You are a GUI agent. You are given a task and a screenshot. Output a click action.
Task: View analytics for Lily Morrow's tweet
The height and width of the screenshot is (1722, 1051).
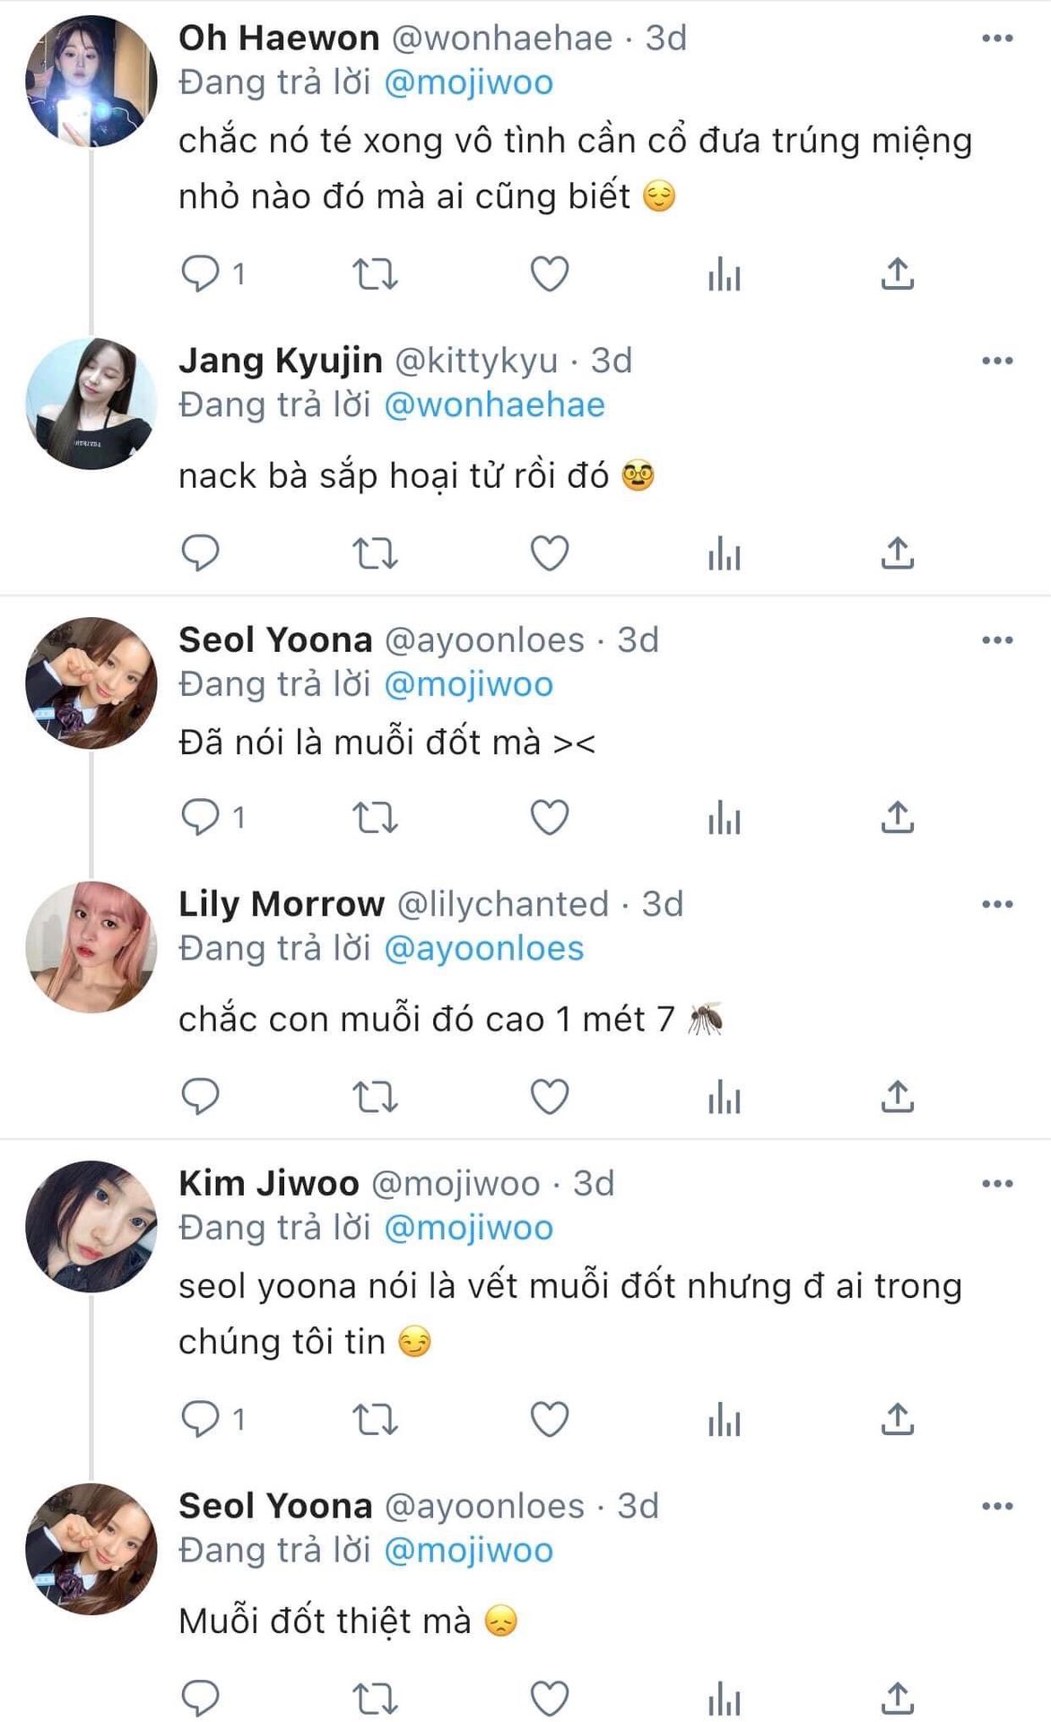(724, 1096)
